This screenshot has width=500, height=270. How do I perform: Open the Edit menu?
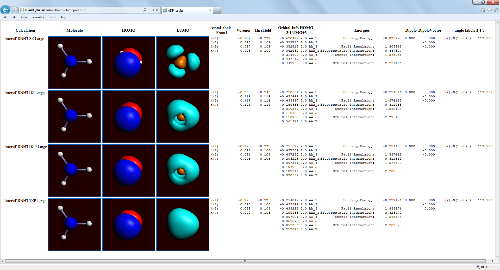tap(14, 17)
